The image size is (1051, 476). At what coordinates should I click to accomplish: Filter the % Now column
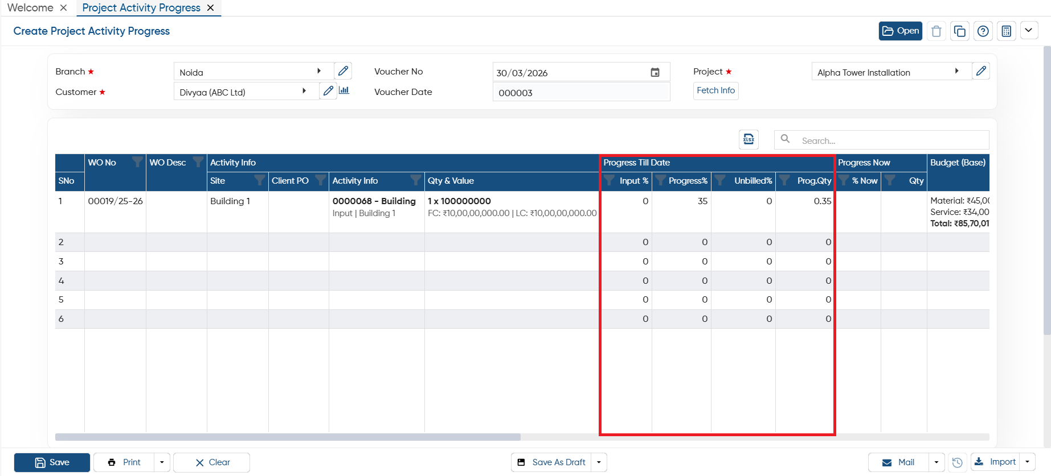pyautogui.click(x=844, y=180)
